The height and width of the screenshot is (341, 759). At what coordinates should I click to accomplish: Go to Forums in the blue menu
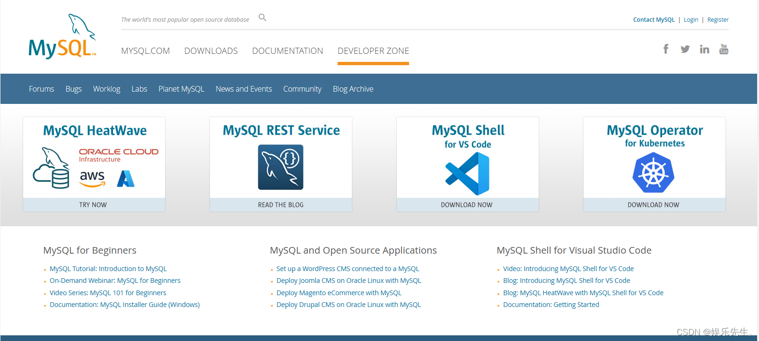(42, 89)
